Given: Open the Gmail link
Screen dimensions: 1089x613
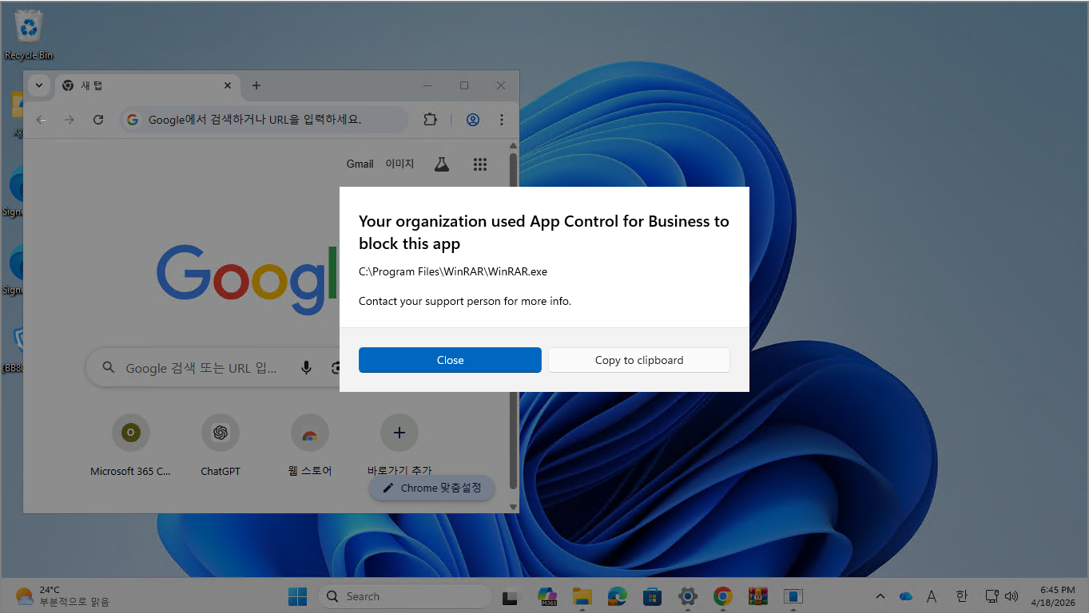Looking at the screenshot, I should point(360,164).
